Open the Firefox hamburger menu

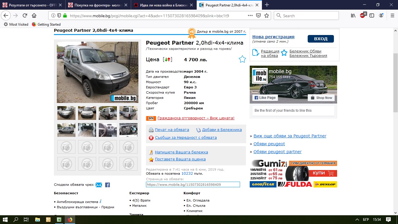(x=392, y=16)
